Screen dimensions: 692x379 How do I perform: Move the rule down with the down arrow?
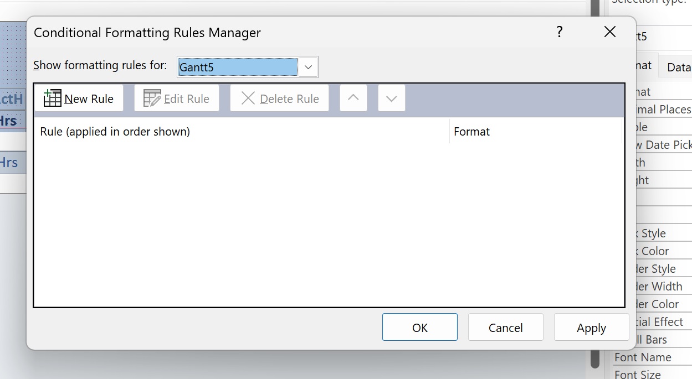click(392, 98)
